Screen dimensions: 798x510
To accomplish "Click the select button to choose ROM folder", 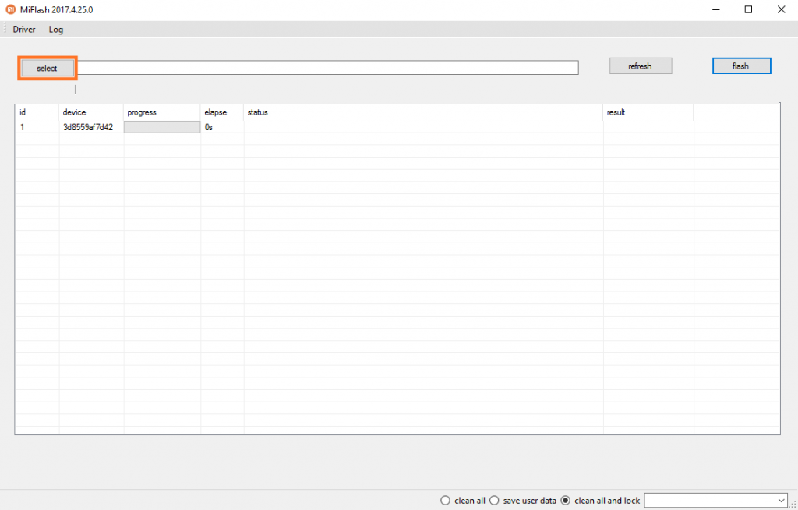I will coord(48,69).
